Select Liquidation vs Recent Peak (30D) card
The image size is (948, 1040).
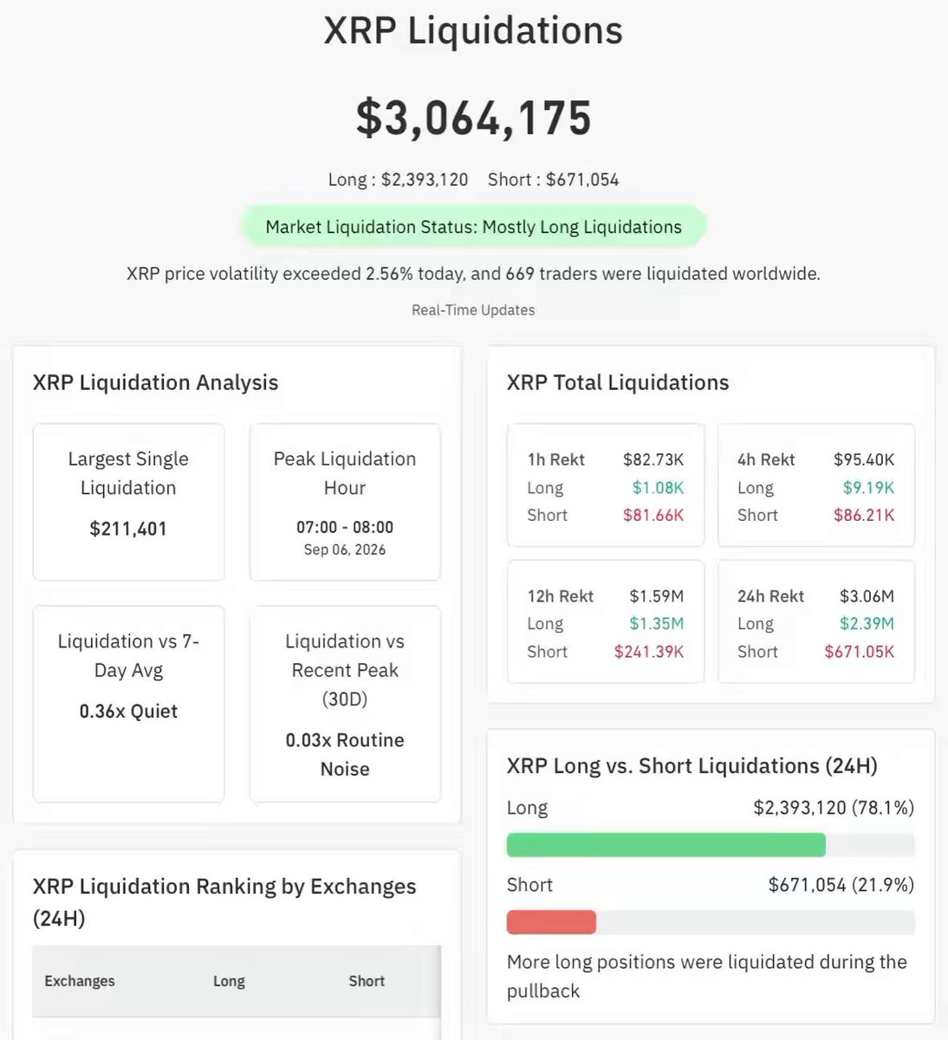click(x=345, y=704)
